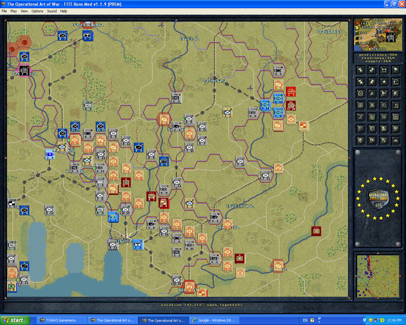Click the question mark button
This screenshot has height=325, width=406.
(x=396, y=105)
